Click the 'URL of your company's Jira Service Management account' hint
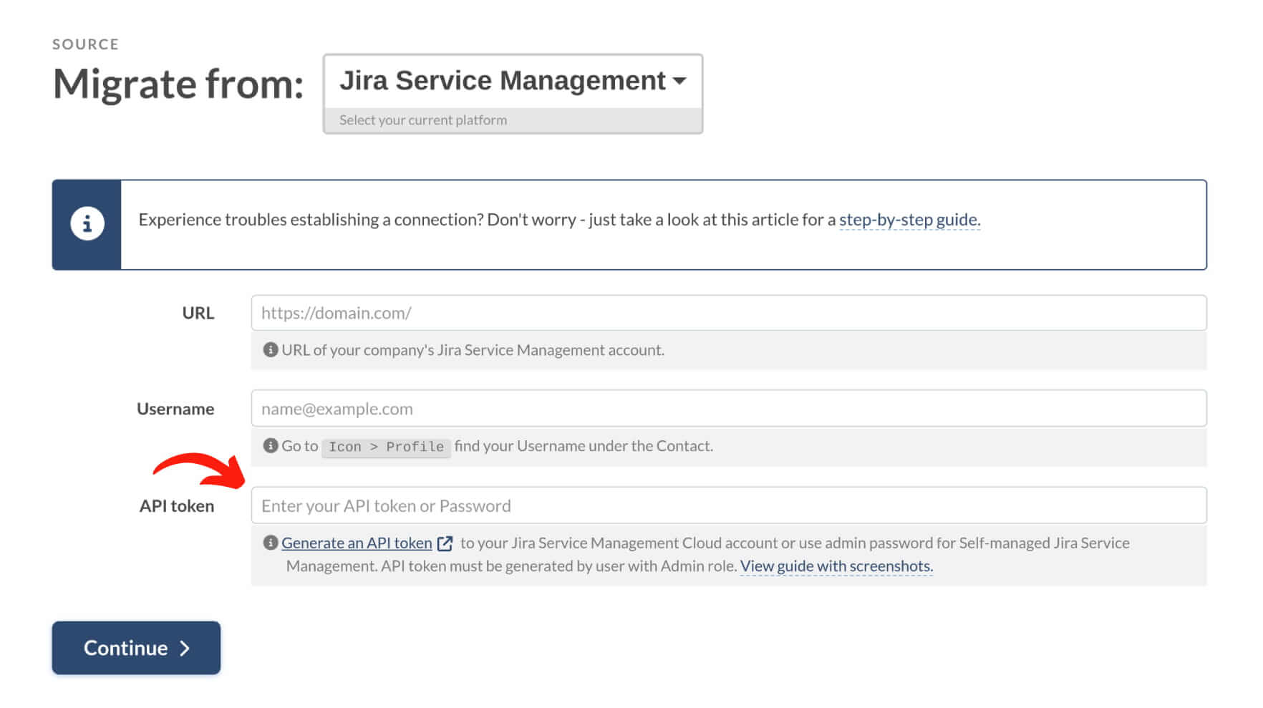 (x=473, y=350)
